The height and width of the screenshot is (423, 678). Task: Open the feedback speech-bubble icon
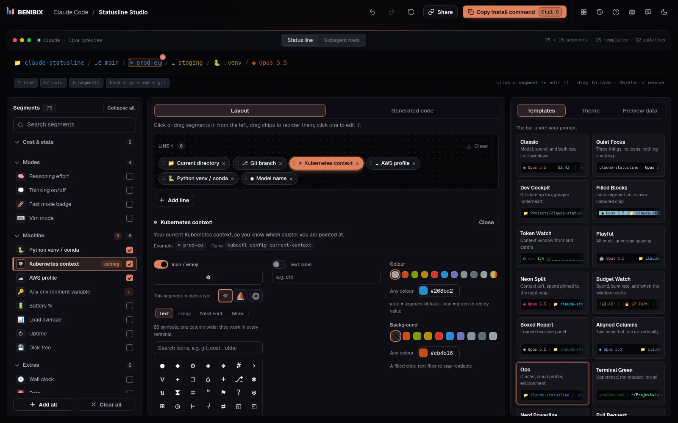pyautogui.click(x=648, y=12)
